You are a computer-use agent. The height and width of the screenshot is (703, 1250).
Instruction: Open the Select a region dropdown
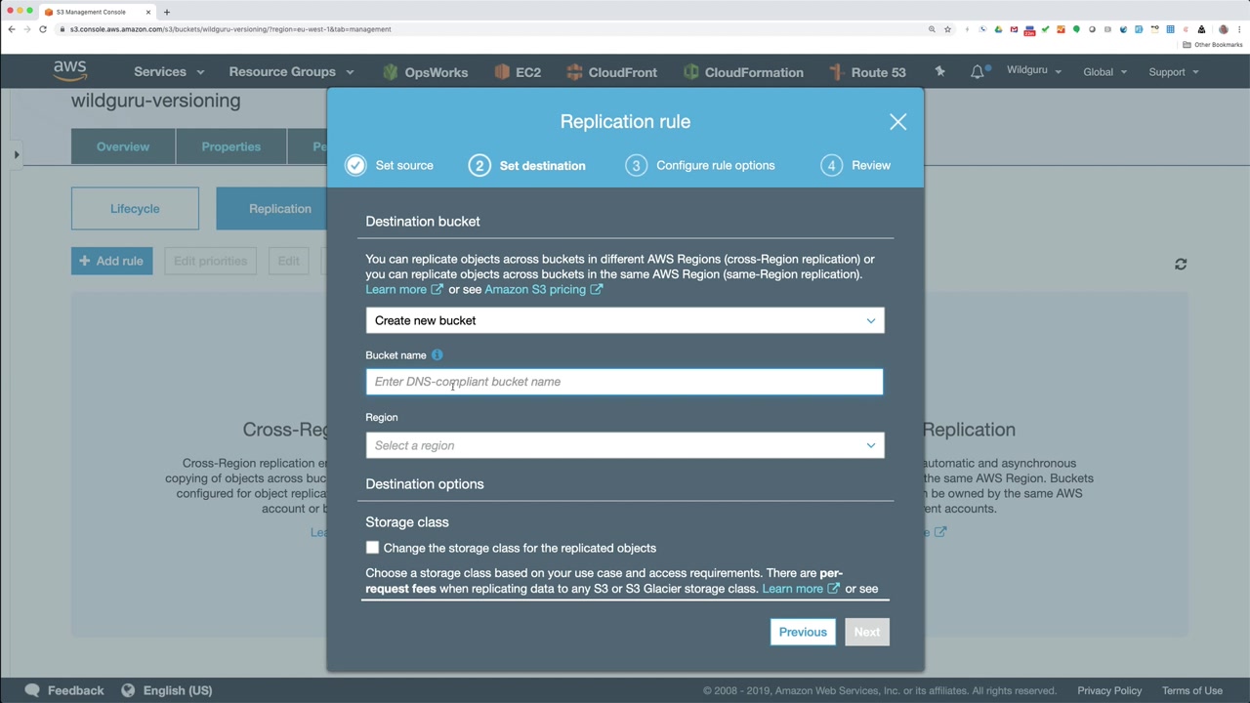click(625, 445)
